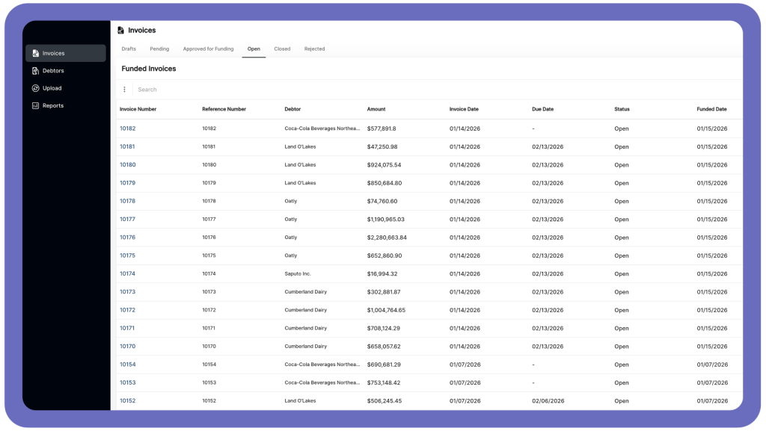Sort by Amount column header

376,109
